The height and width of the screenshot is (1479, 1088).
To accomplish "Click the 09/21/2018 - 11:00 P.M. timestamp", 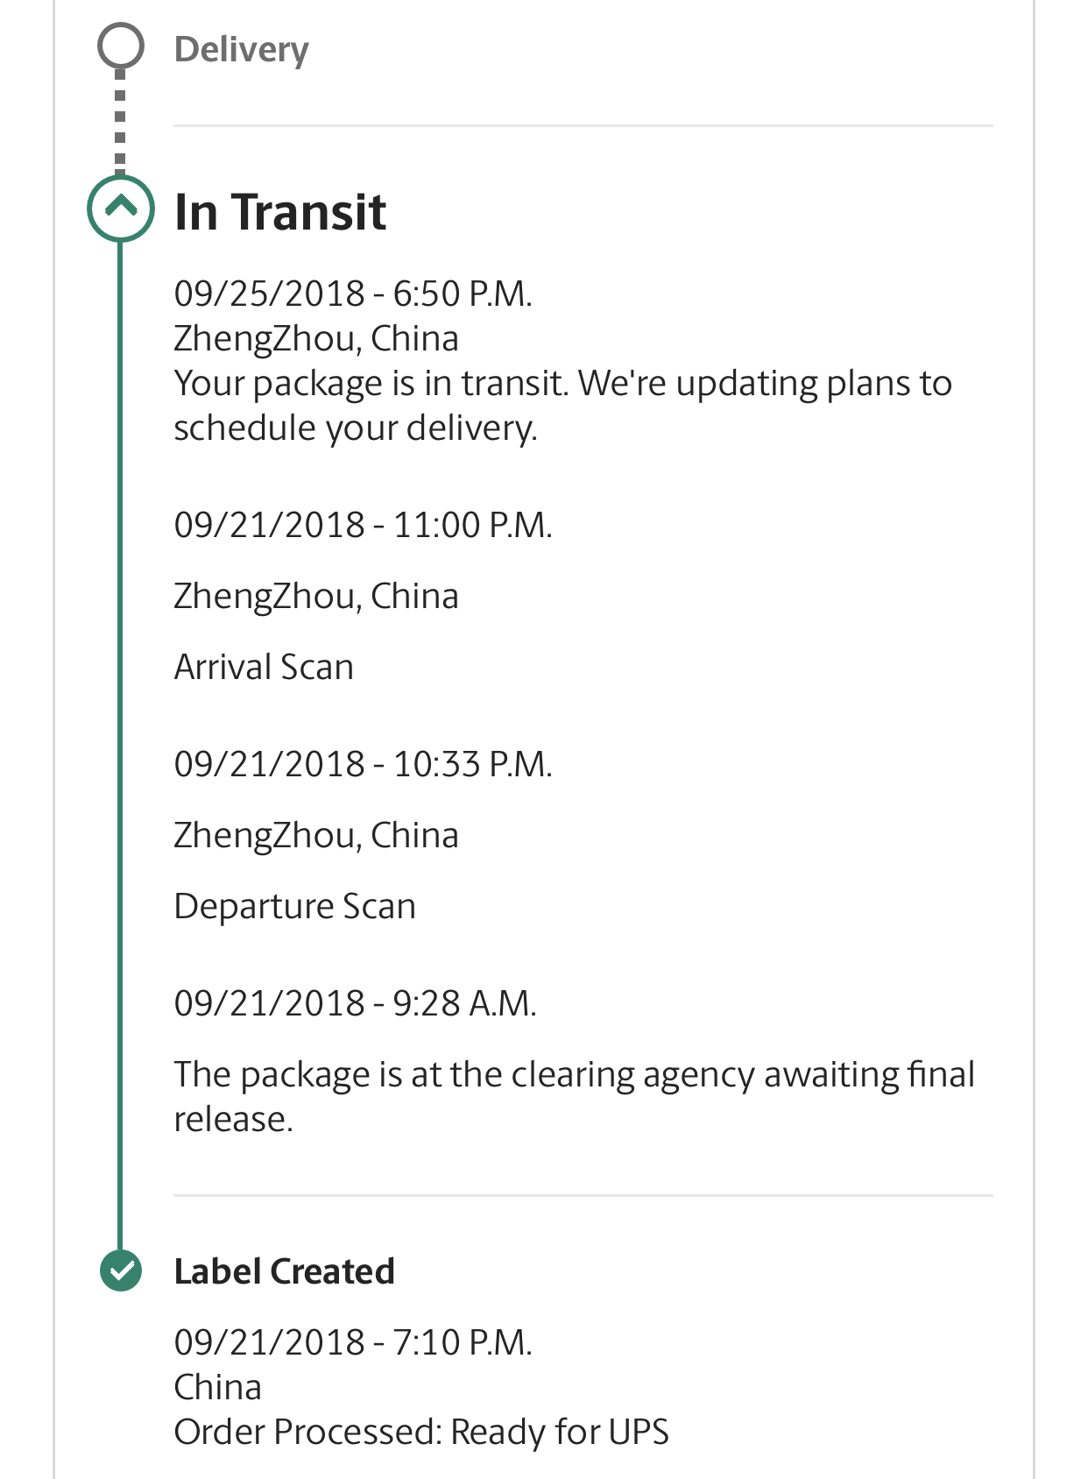I will [x=363, y=525].
